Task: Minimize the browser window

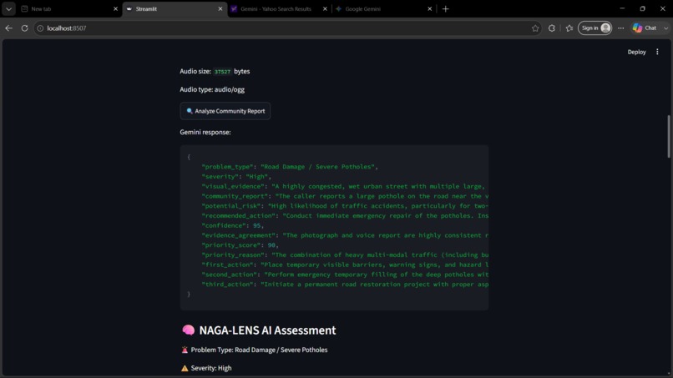Action: pos(622,8)
